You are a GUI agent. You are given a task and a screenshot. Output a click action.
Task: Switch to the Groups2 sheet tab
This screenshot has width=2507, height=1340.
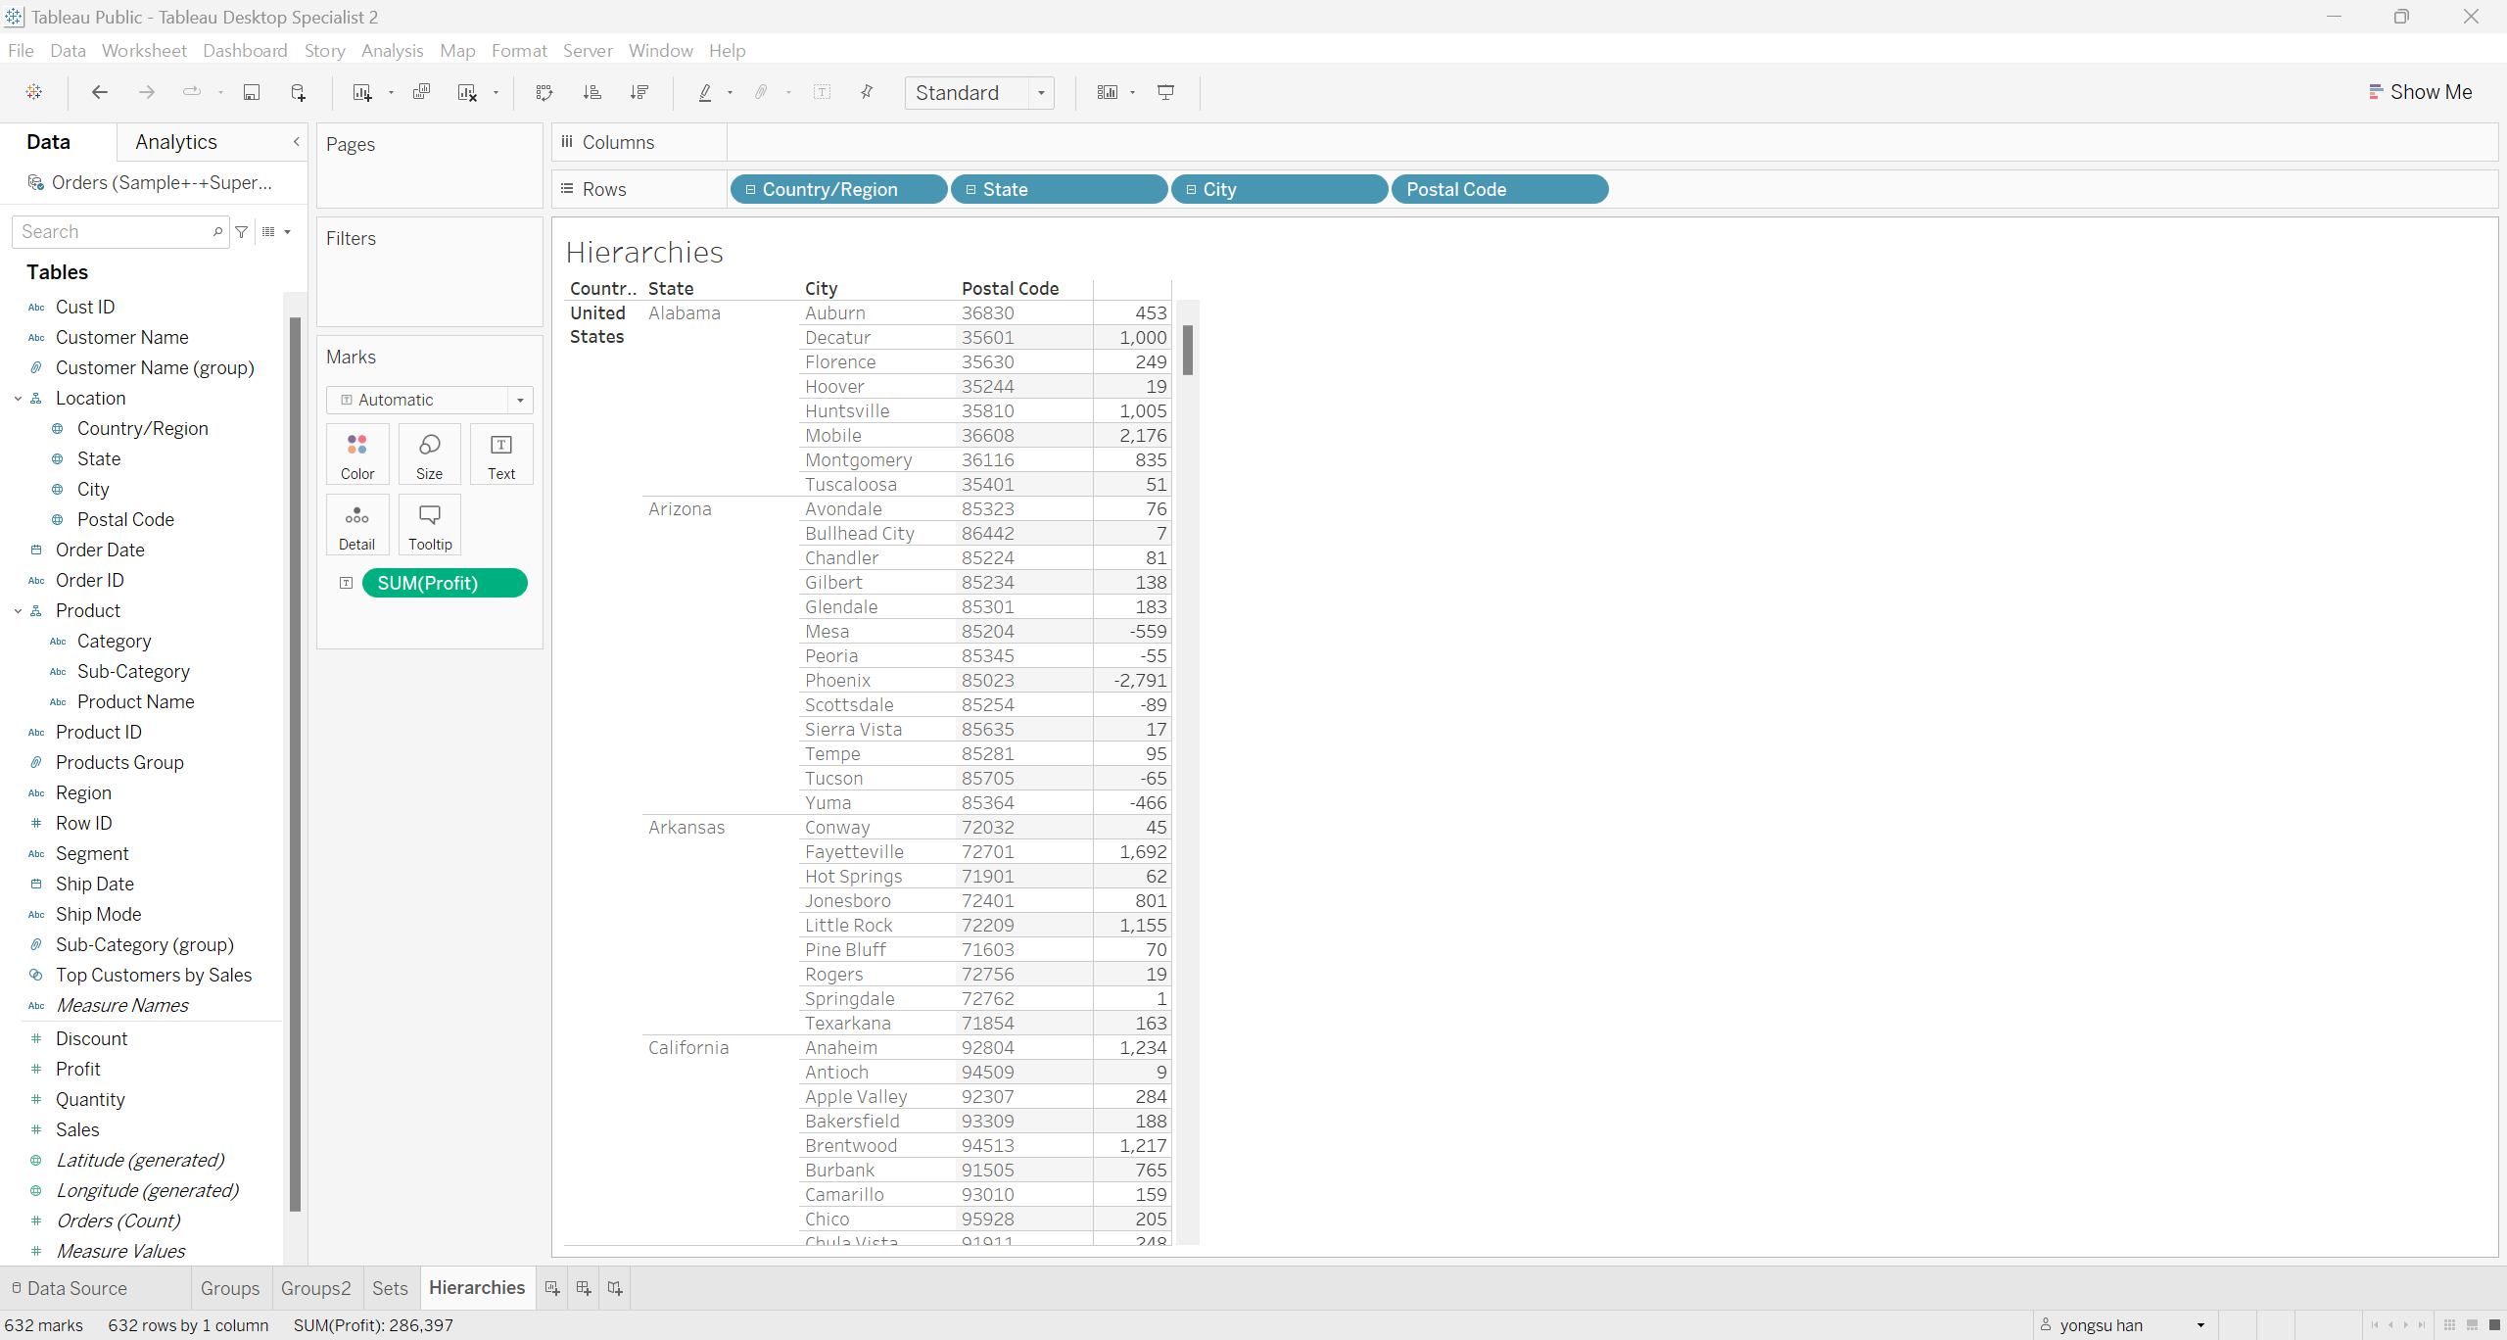click(x=315, y=1288)
